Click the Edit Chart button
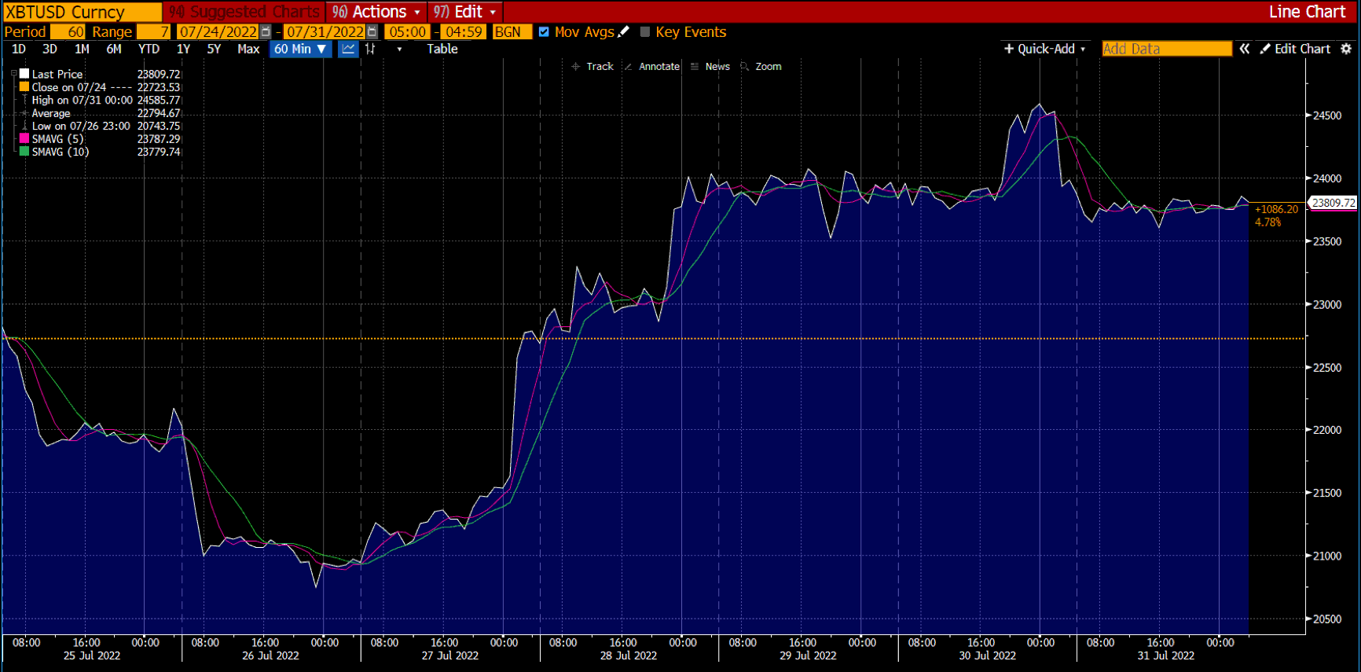1361x672 pixels. click(x=1295, y=49)
